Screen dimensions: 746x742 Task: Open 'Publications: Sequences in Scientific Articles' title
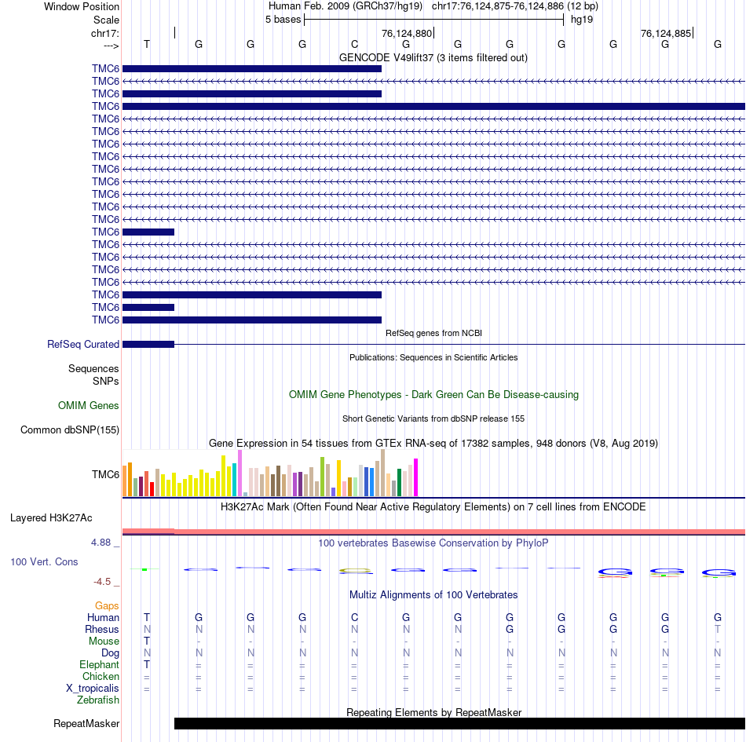tap(433, 357)
